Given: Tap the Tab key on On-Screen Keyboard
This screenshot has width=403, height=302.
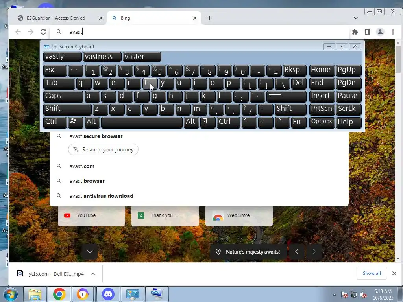Looking at the screenshot, I should [59, 83].
